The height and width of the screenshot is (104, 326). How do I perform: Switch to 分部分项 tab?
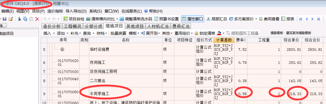[93, 26]
